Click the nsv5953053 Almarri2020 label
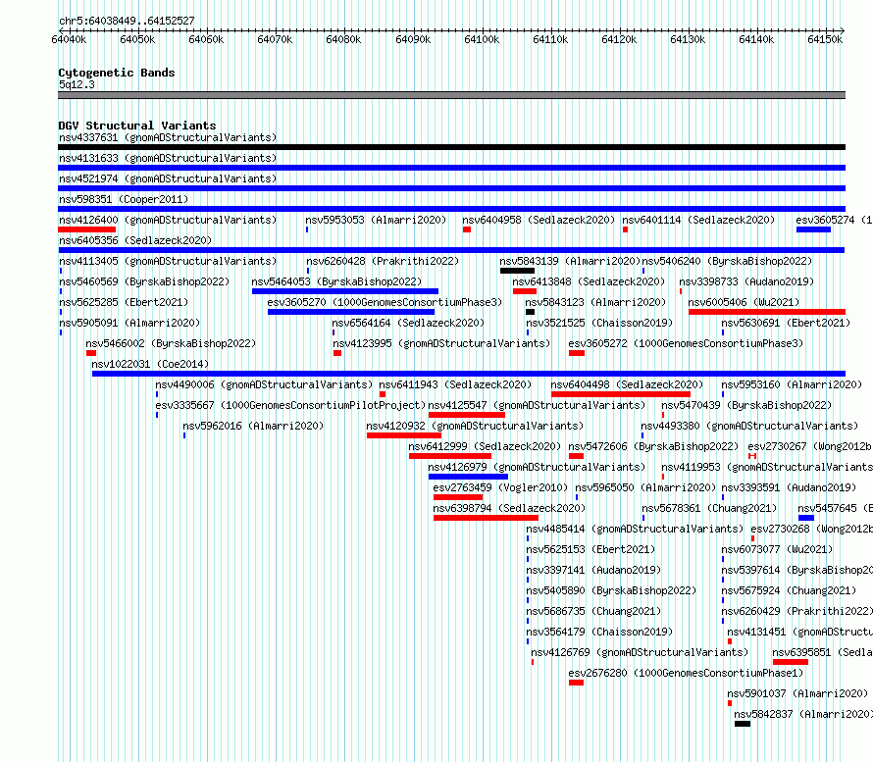Image resolution: width=873 pixels, height=762 pixels. coord(376,220)
